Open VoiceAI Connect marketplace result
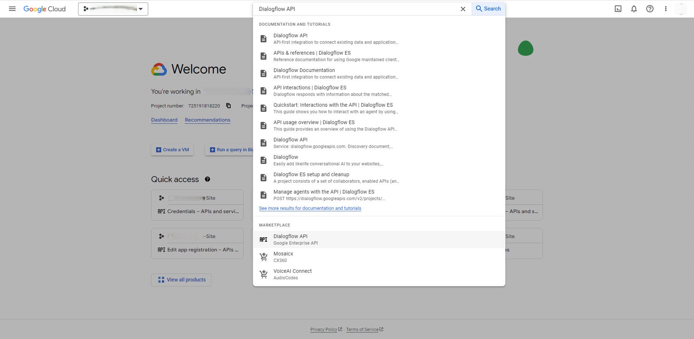 (x=292, y=274)
